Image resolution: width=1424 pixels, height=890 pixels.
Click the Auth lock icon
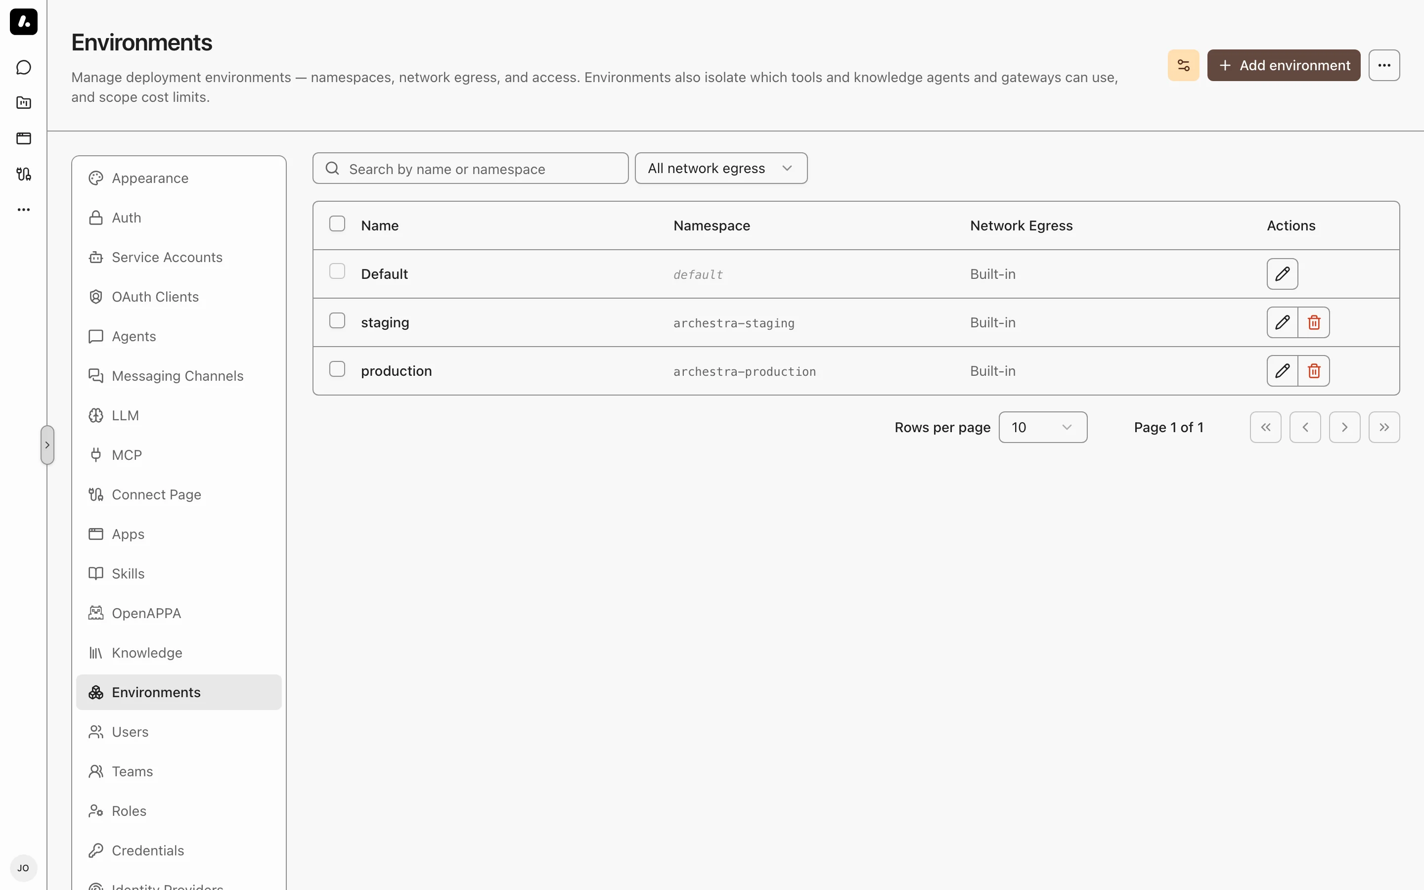click(x=96, y=218)
